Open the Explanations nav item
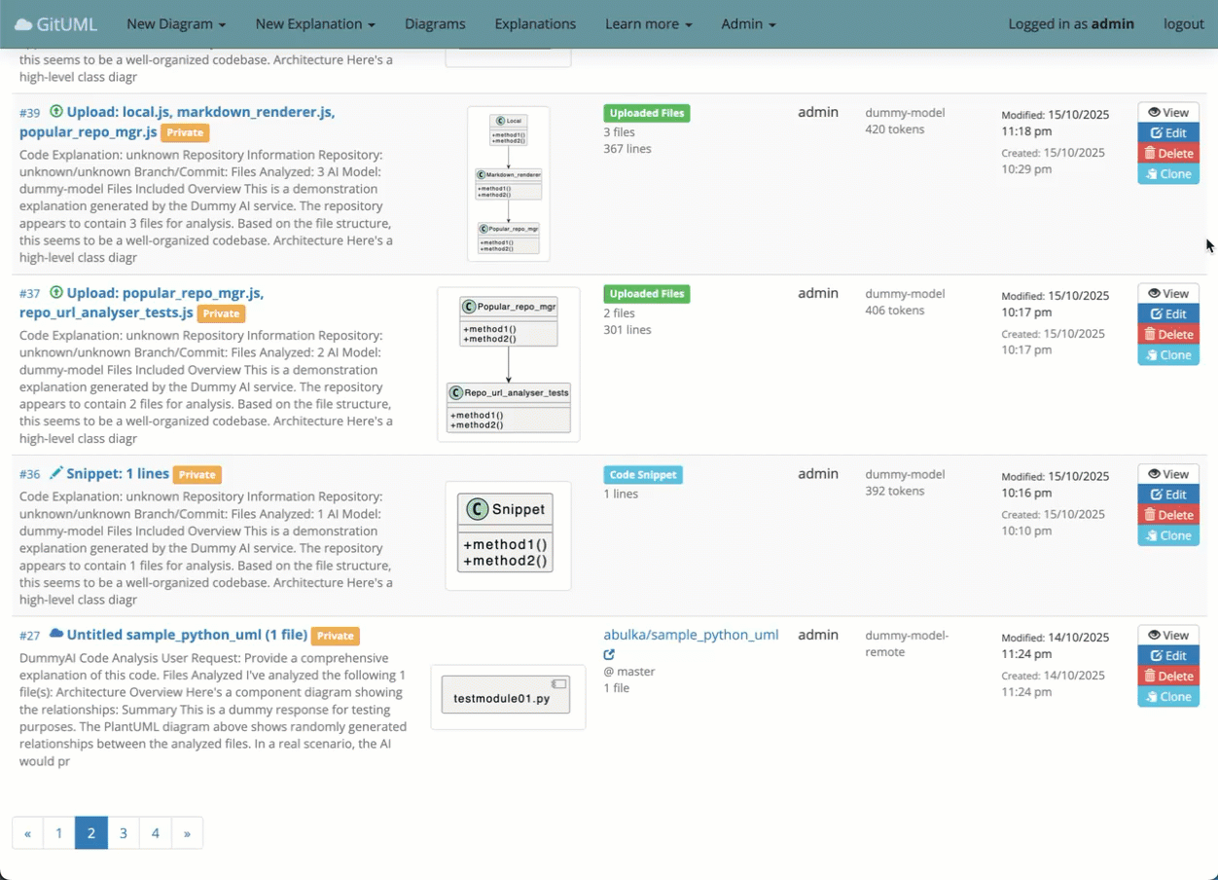 (x=535, y=24)
